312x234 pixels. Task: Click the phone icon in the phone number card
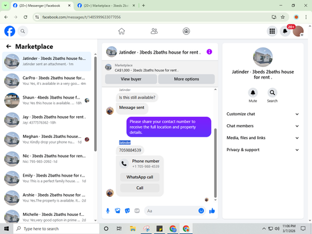pos(124,163)
